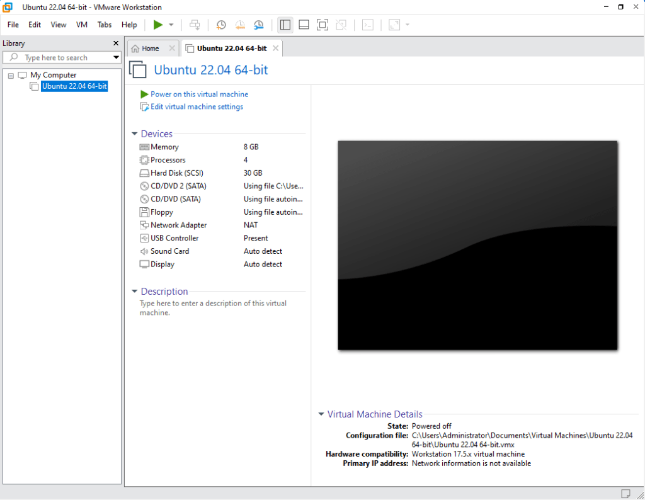This screenshot has height=500, width=645.
Task: Collapse the Virtual Machine Details section
Action: coord(322,414)
